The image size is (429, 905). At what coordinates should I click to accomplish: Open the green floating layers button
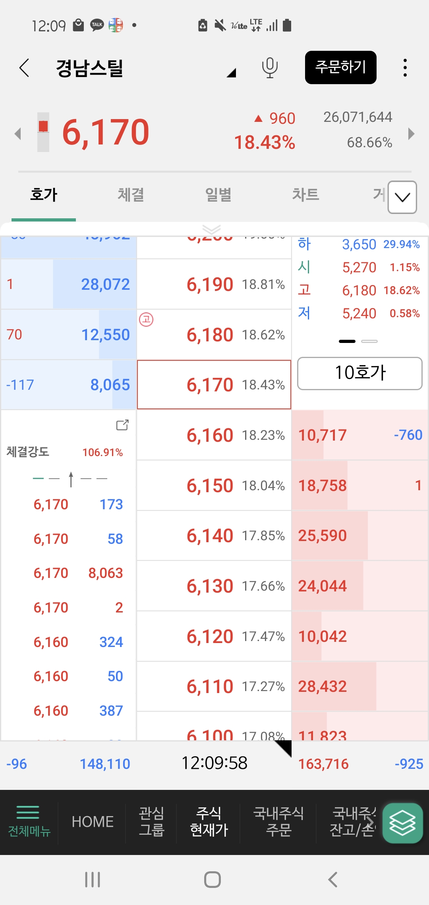pyautogui.click(x=402, y=823)
